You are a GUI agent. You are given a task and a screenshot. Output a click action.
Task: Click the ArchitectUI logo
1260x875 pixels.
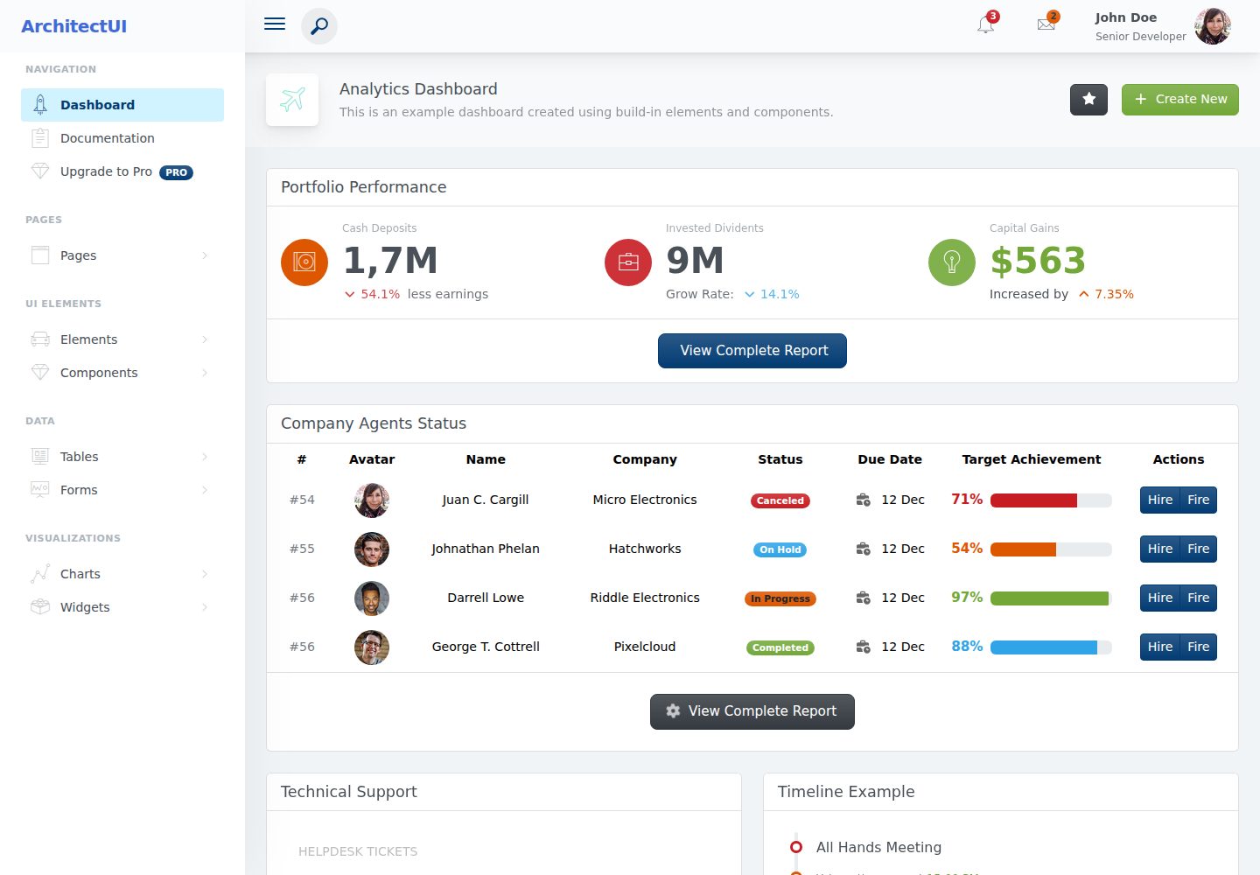pyautogui.click(x=74, y=26)
